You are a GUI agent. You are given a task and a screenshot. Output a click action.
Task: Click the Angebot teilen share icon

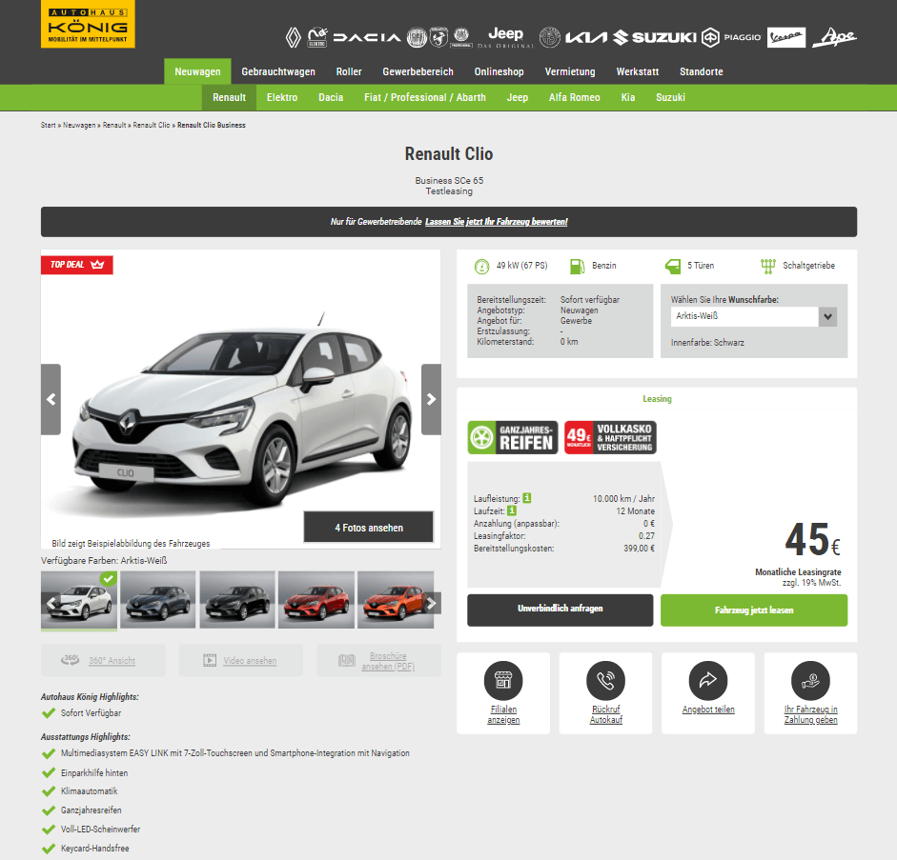(708, 681)
